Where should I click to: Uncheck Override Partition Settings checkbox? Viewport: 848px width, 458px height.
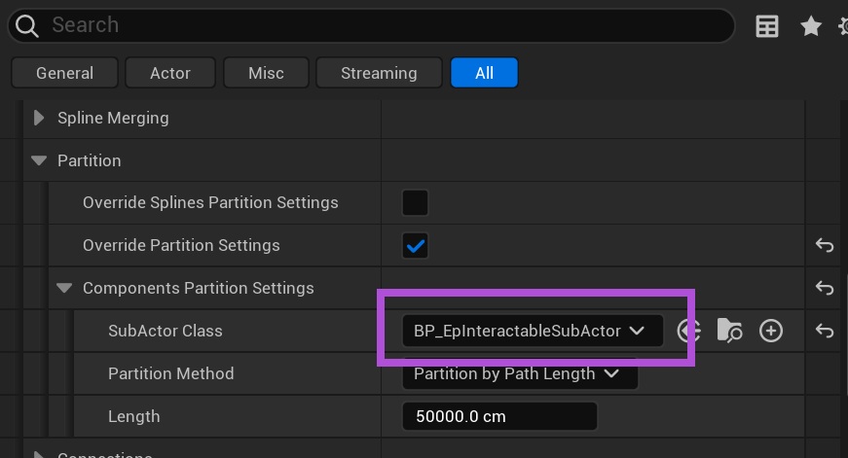click(x=416, y=246)
